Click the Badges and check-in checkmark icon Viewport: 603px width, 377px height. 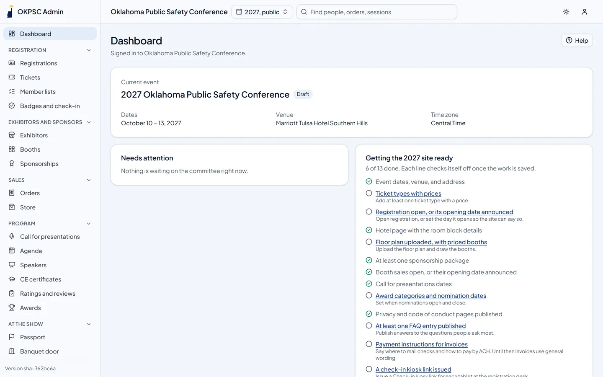click(12, 106)
